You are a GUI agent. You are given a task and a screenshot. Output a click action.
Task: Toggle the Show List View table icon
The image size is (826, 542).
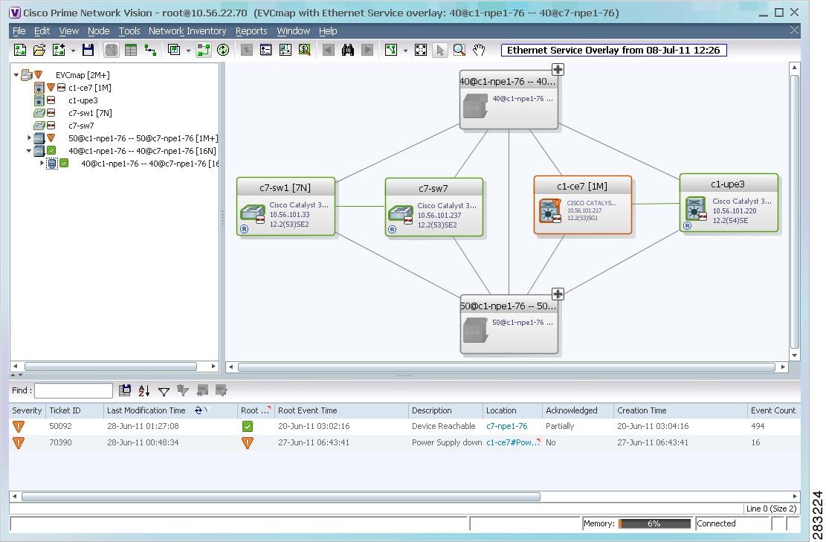coord(131,50)
